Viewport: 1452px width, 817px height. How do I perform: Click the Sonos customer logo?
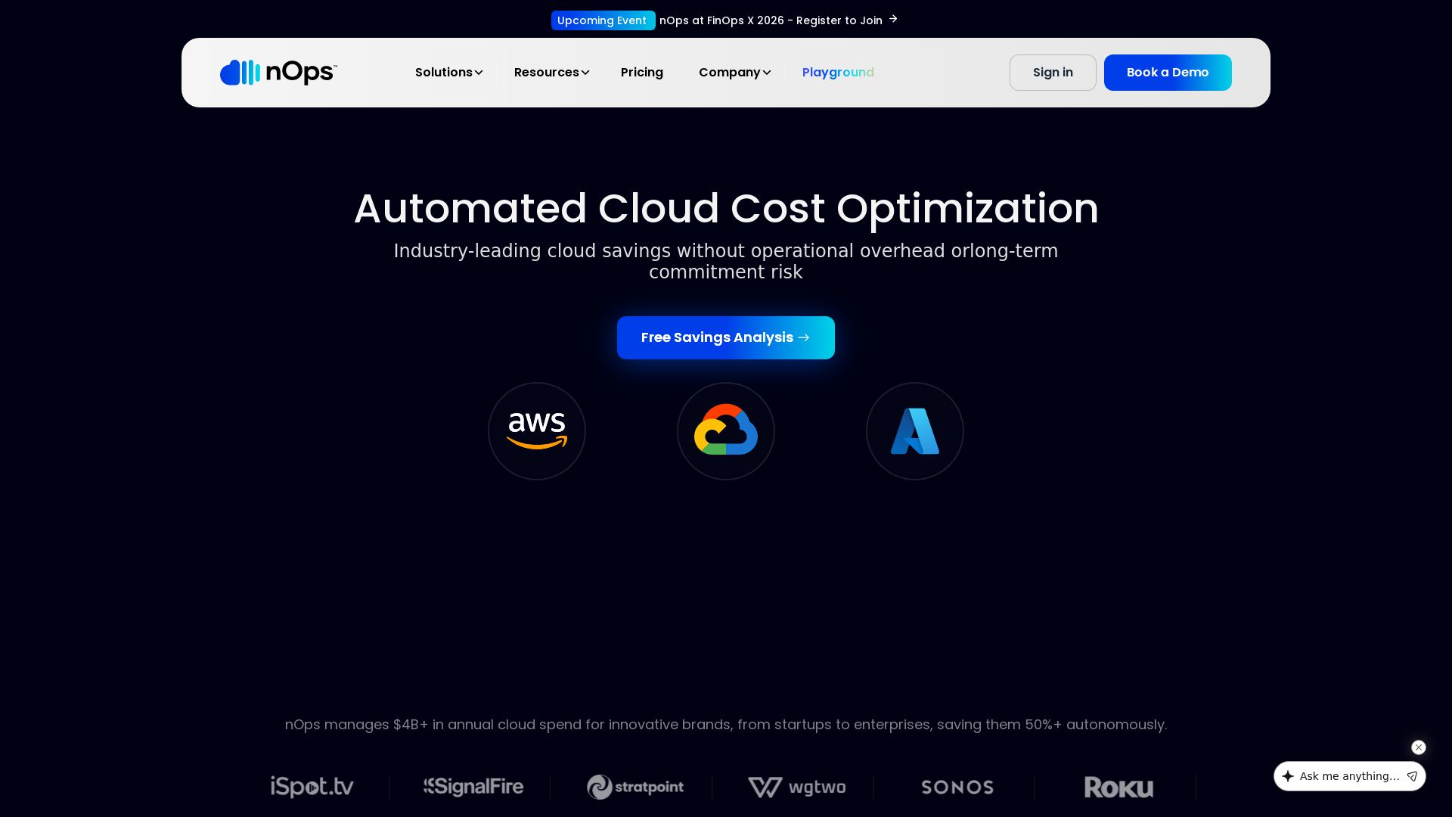[x=957, y=787]
